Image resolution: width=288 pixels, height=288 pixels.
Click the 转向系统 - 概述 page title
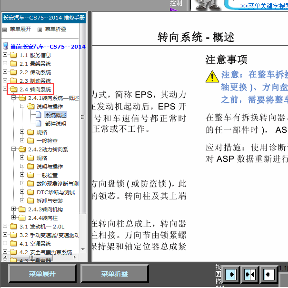196,37
